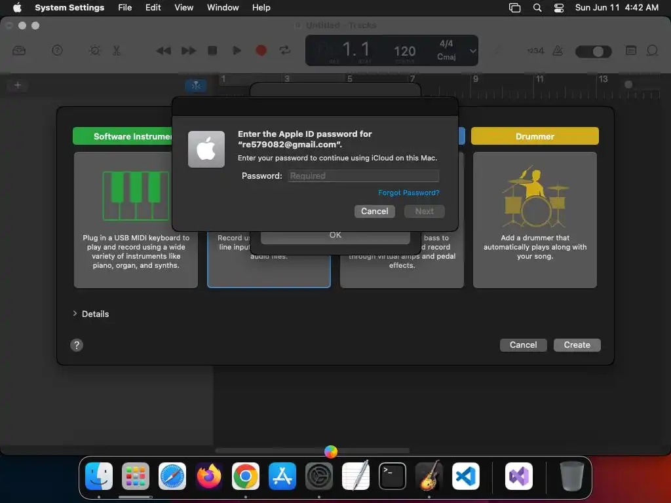Open the Trash in the Dock
671x503 pixels.
pos(571,476)
